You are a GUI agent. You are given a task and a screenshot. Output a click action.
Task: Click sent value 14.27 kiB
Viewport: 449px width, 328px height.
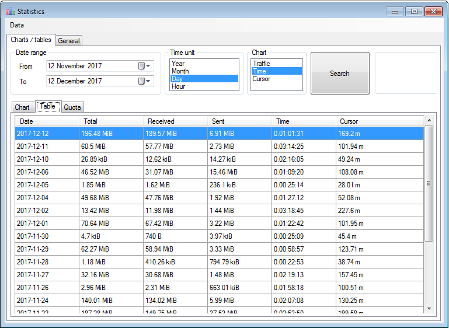(239, 159)
